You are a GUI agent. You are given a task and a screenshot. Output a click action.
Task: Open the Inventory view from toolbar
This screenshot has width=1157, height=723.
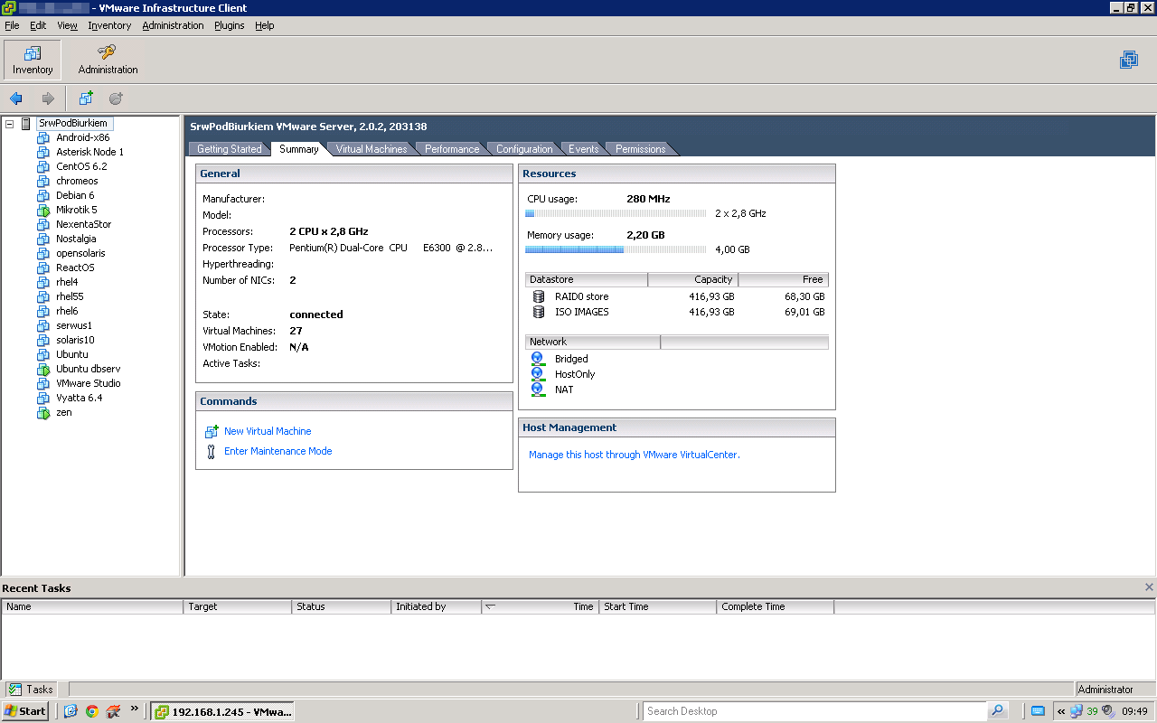tap(33, 60)
